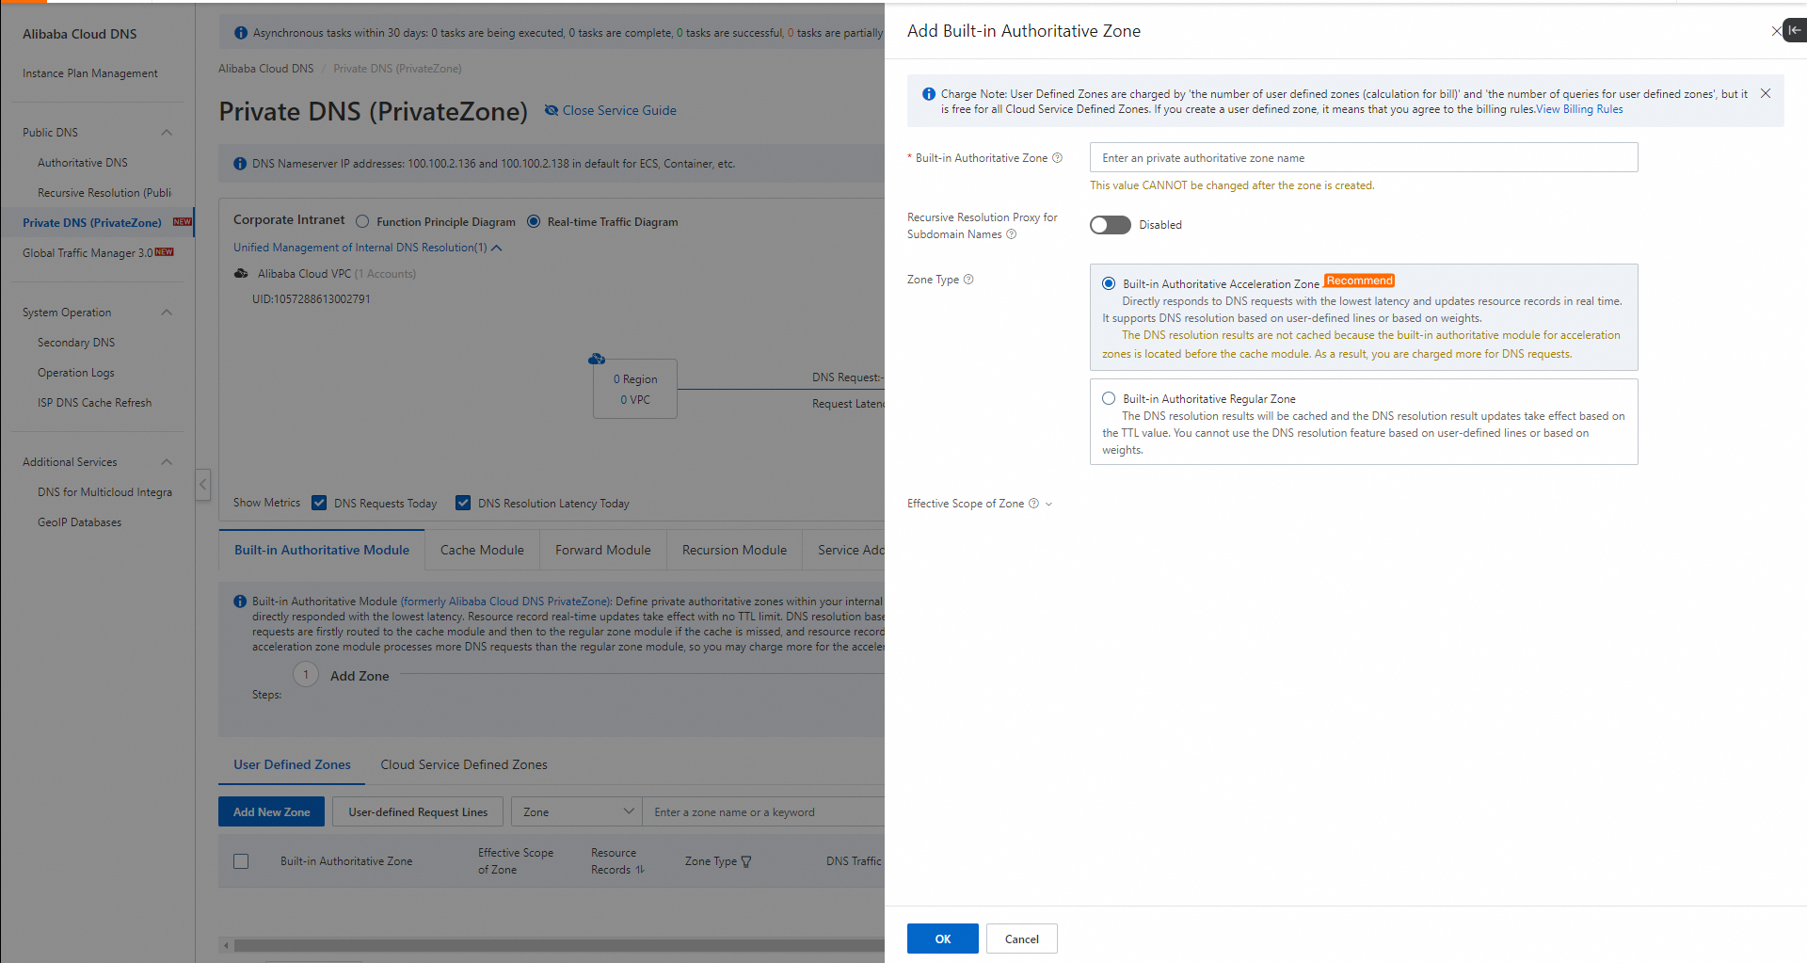Image resolution: width=1807 pixels, height=963 pixels.
Task: Click the panel collapse arrow icon at top right
Action: (1795, 30)
